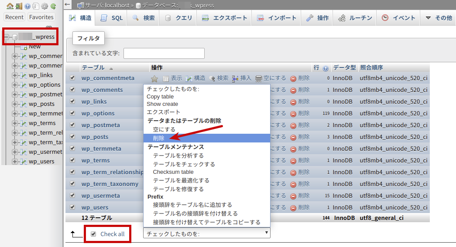Uncheck the wp_links table checkbox

click(x=72, y=102)
